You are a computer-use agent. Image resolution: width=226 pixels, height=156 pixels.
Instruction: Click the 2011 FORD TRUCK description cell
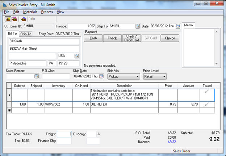pyautogui.click(x=124, y=94)
